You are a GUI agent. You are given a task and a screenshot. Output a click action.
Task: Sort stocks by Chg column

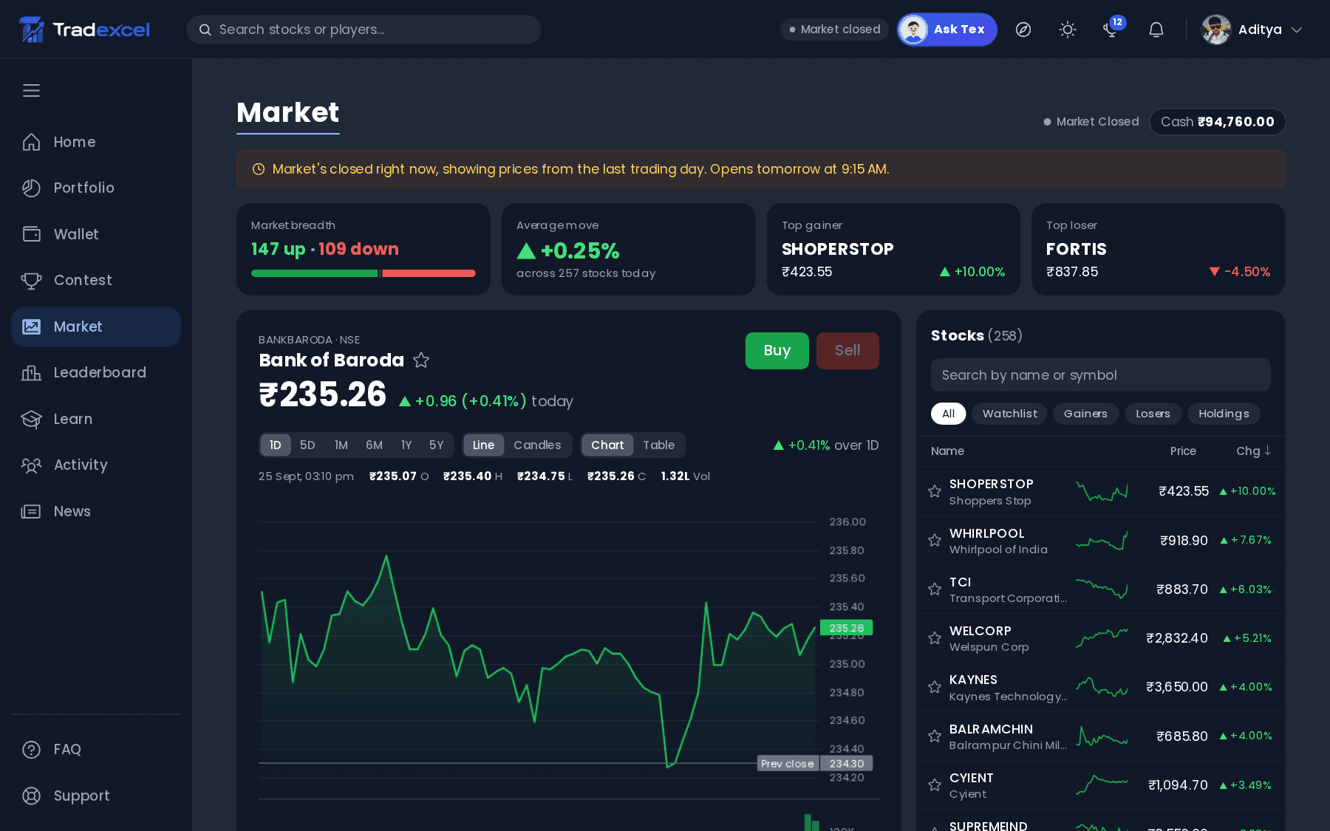[x=1253, y=451]
